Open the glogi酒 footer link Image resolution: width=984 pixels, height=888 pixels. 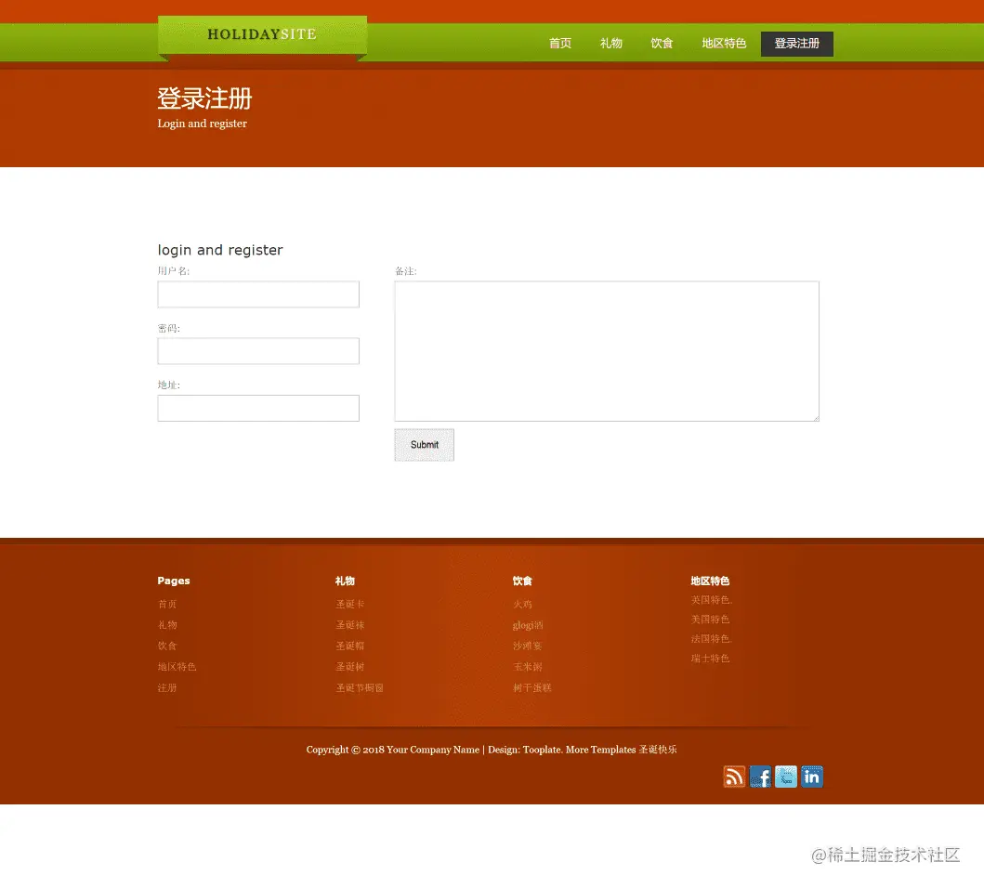(528, 625)
